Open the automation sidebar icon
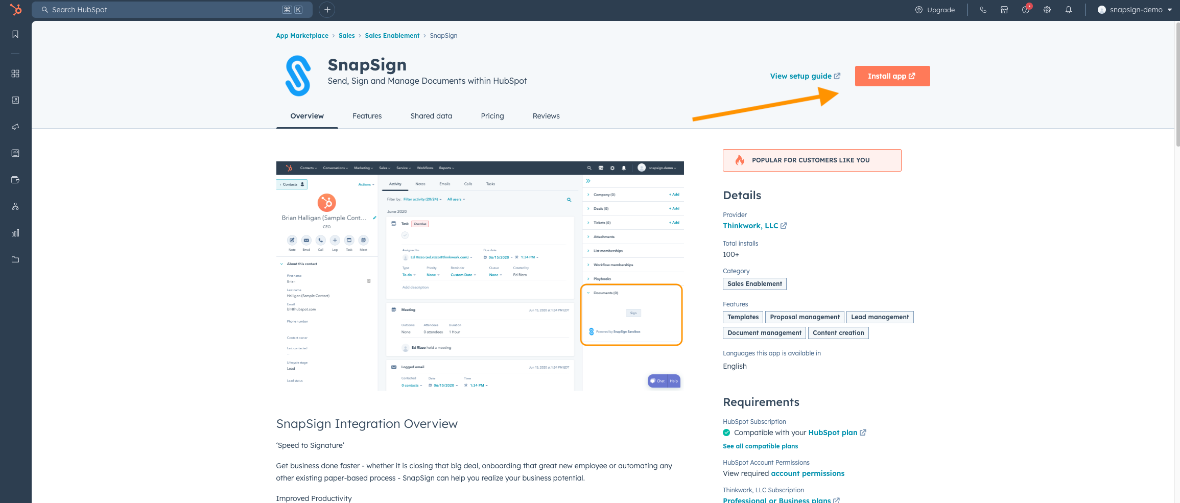This screenshot has width=1180, height=503. point(15,206)
